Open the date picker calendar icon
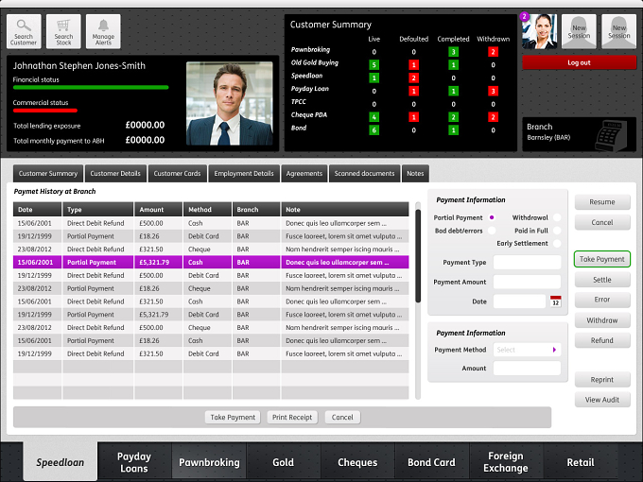 (555, 301)
